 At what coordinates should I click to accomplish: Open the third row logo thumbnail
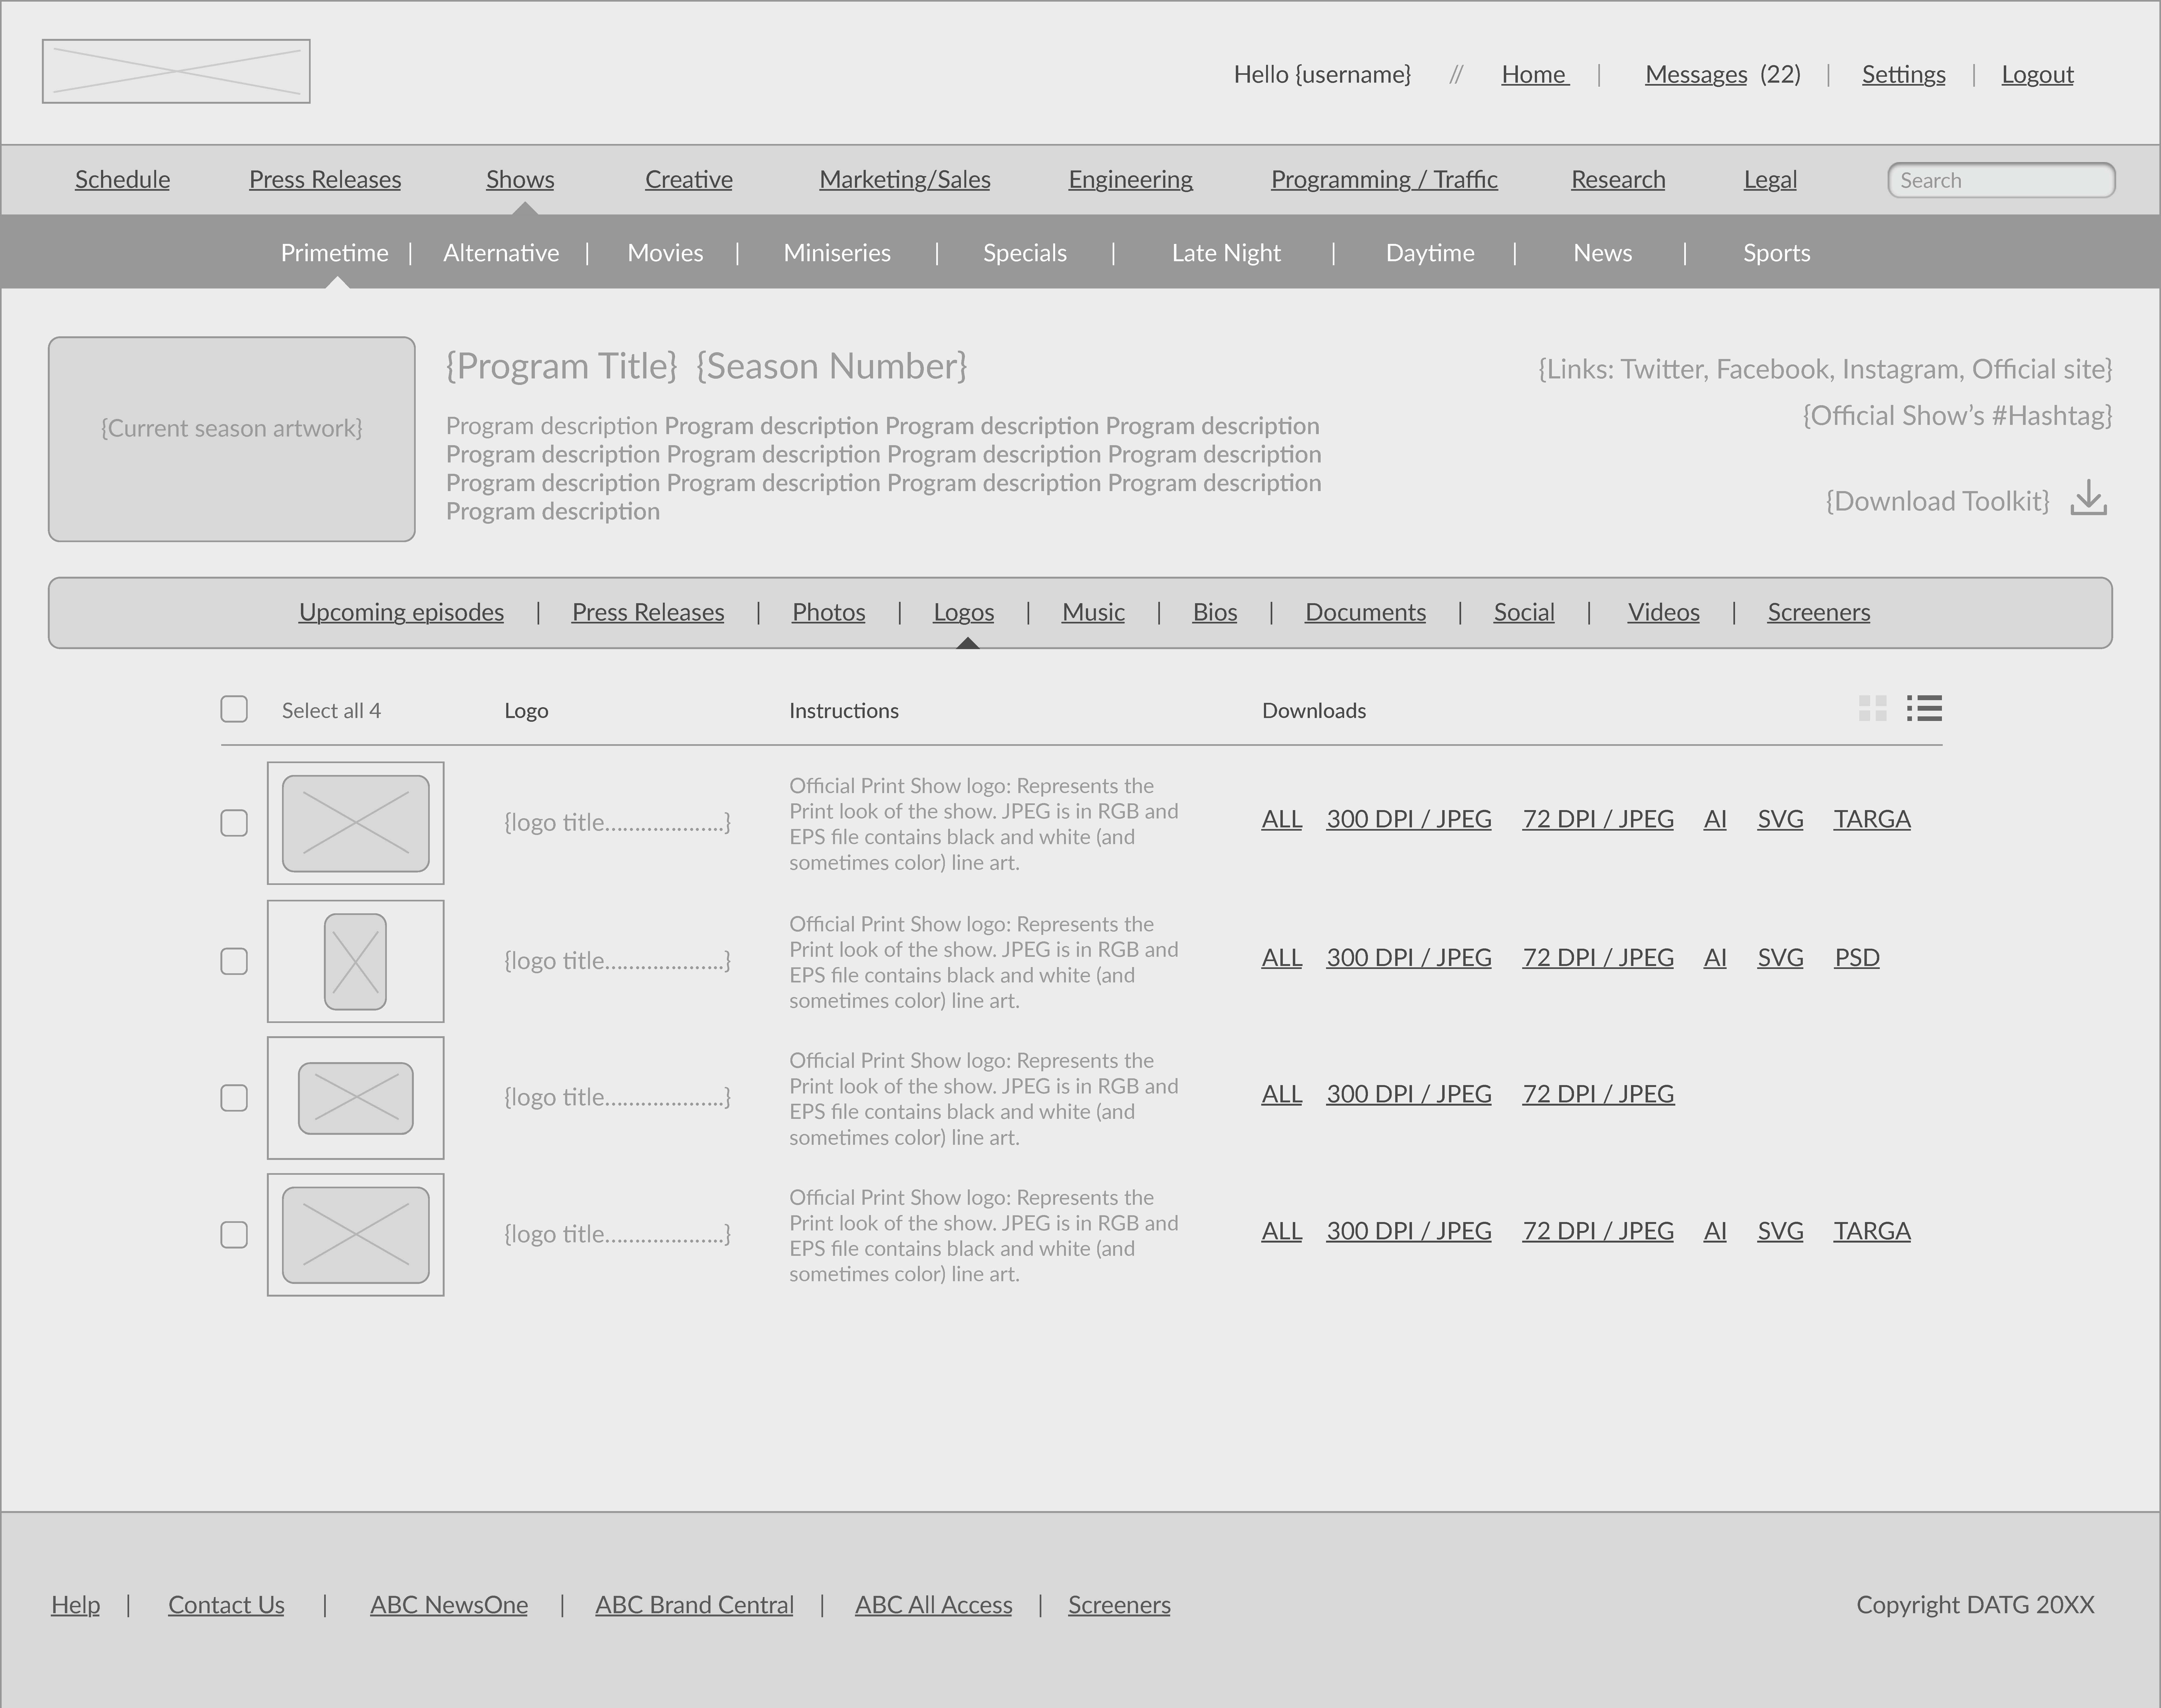pyautogui.click(x=356, y=1098)
